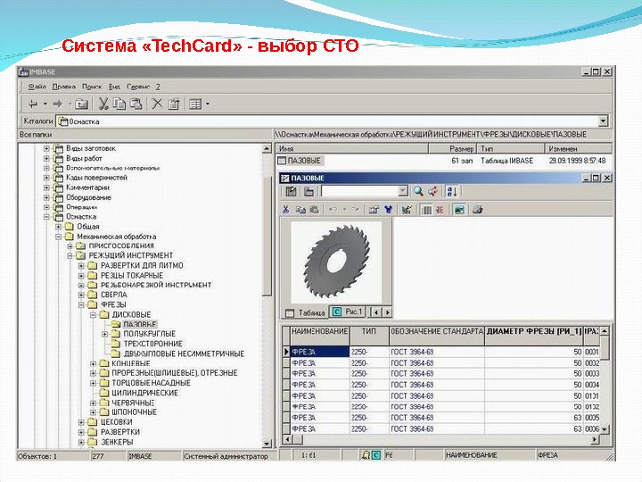Switch to the Таблица tab
The height and width of the screenshot is (482, 642).
click(x=305, y=312)
